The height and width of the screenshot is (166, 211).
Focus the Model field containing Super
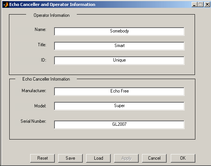tap(119, 106)
